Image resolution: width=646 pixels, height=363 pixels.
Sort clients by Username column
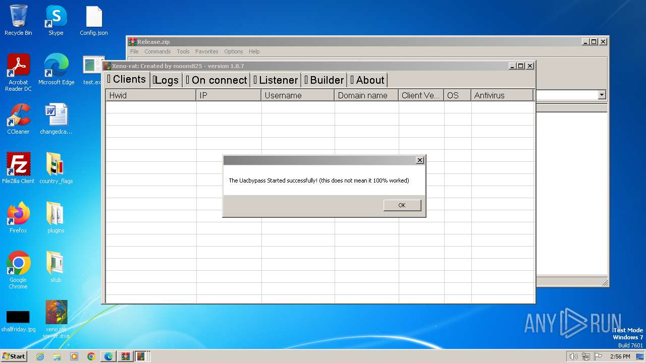[x=298, y=95]
